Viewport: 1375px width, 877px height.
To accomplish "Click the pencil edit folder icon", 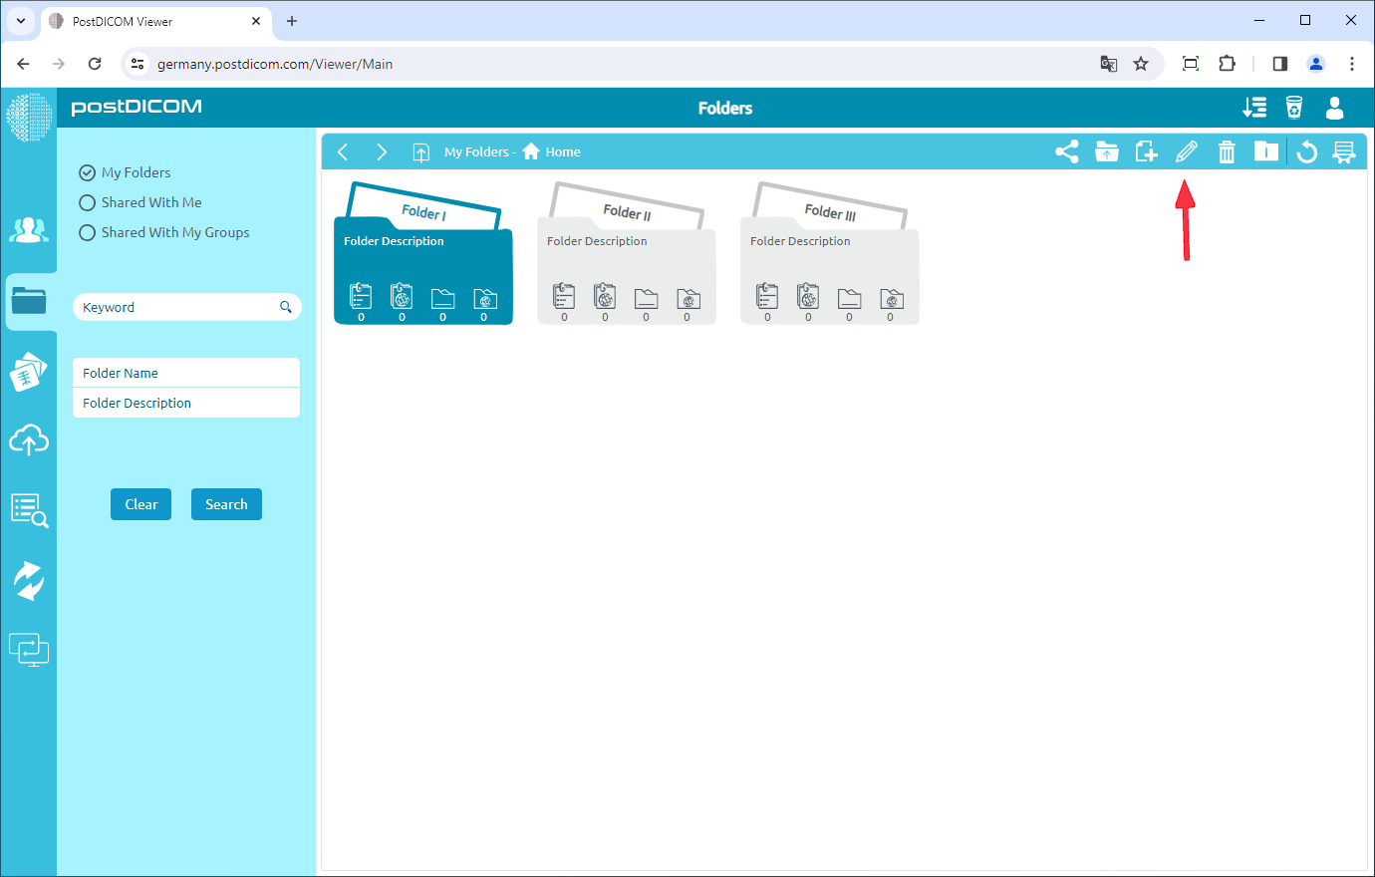I will (x=1186, y=151).
